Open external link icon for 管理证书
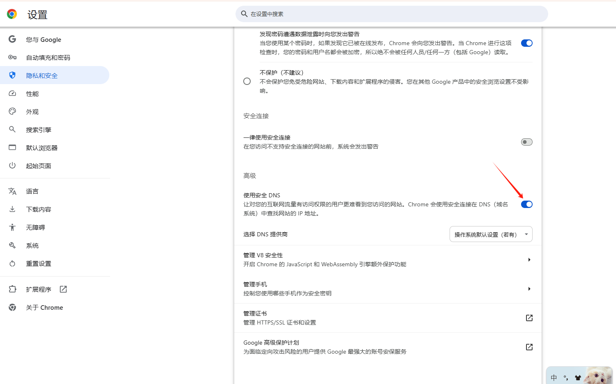 [x=529, y=318]
